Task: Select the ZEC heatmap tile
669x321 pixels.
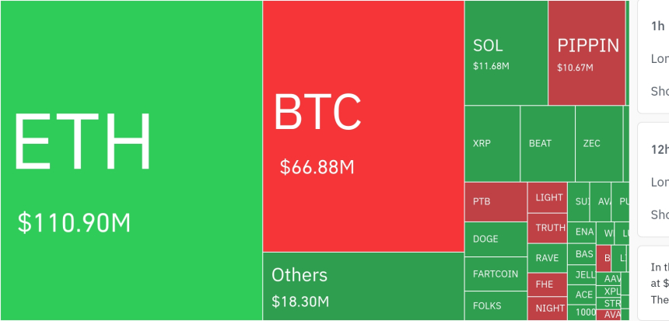Action: [598, 144]
